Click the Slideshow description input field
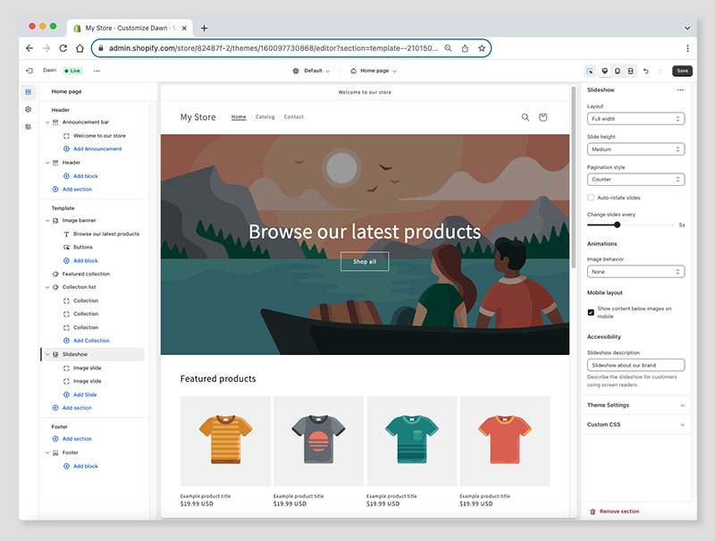Image resolution: width=715 pixels, height=541 pixels. pos(635,365)
